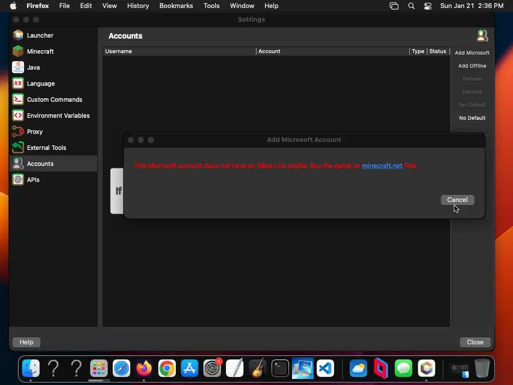Viewport: 513px width, 385px height.
Task: Open the Tools menu
Action: 211,6
